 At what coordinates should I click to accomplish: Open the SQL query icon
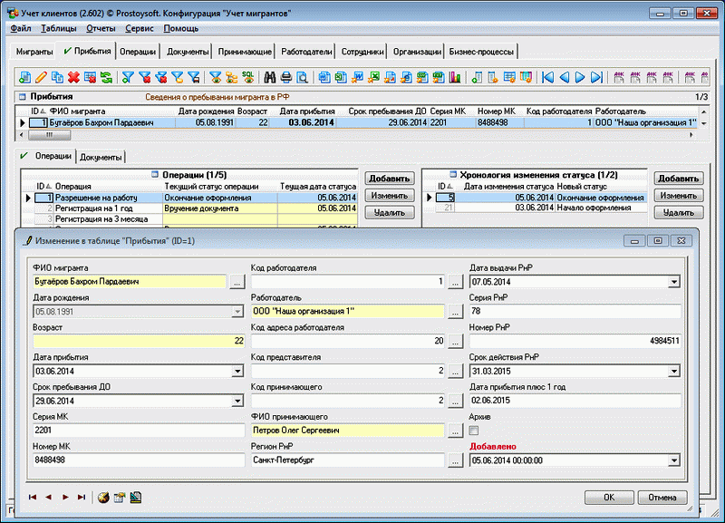[x=246, y=77]
